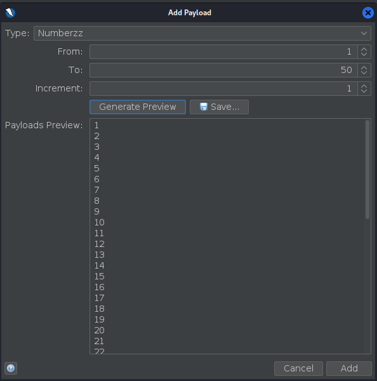This screenshot has height=381, width=377.
Task: Decrease the Increment value with down arrow
Action: click(364, 91)
